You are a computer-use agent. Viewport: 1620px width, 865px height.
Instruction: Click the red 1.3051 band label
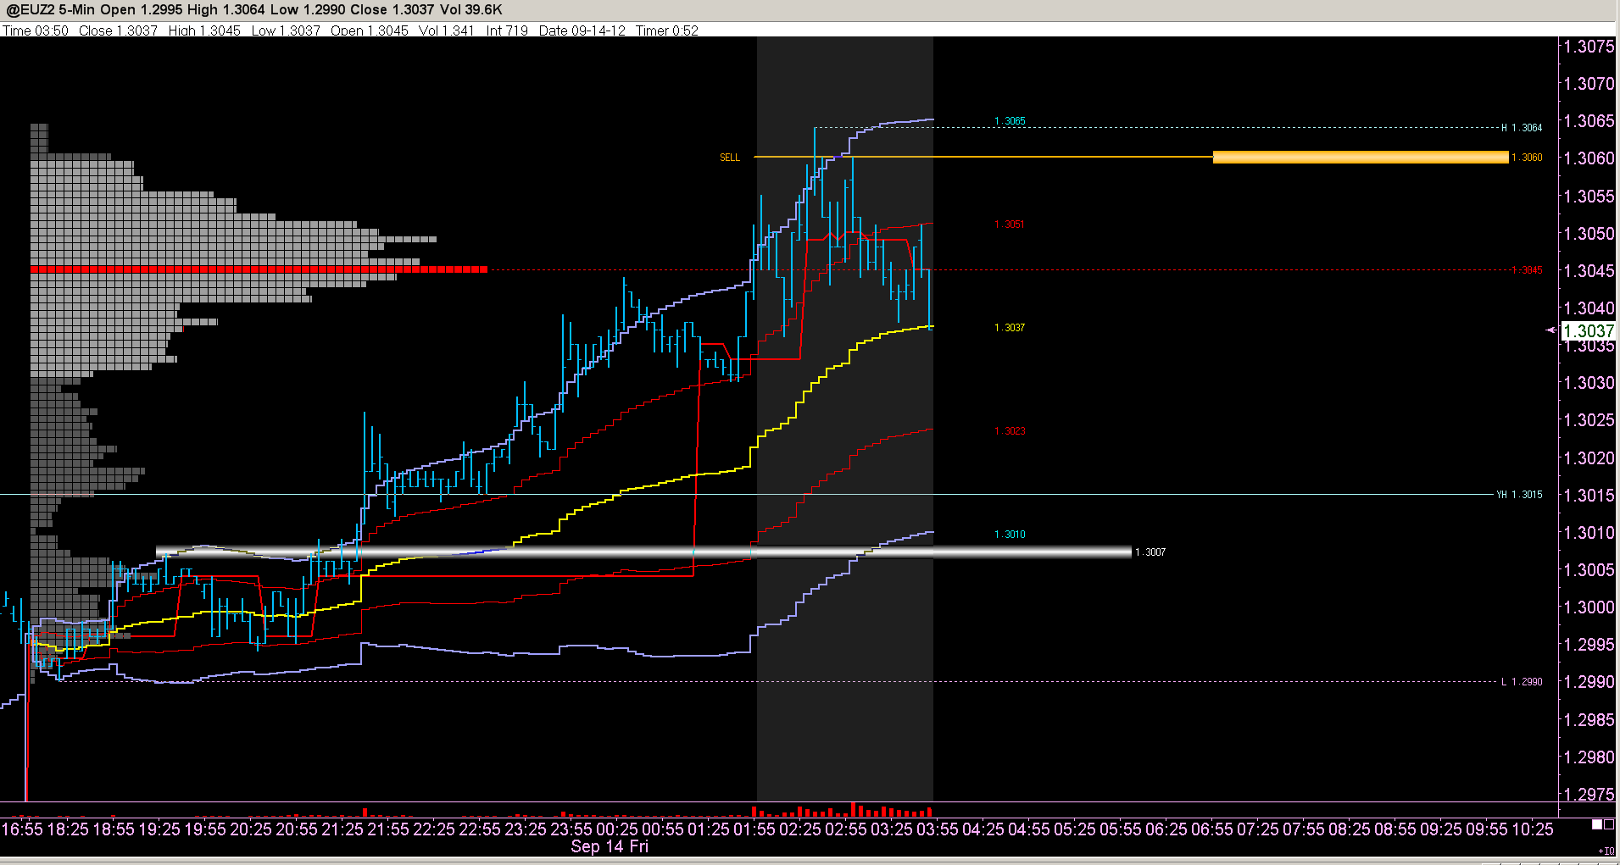point(1010,225)
